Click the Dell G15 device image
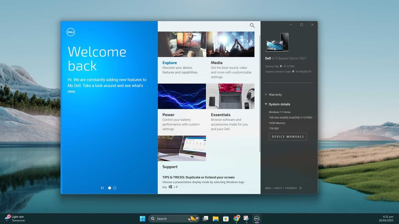The height and width of the screenshot is (224, 399). 277,42
